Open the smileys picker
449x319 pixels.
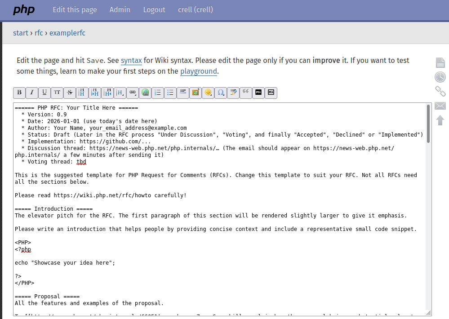[208, 93]
